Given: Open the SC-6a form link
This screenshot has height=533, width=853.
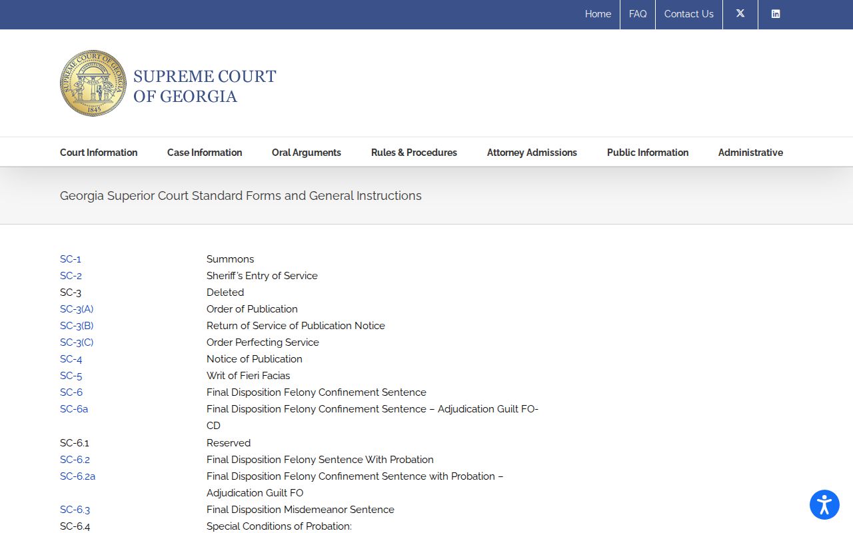Looking at the screenshot, I should tap(74, 409).
